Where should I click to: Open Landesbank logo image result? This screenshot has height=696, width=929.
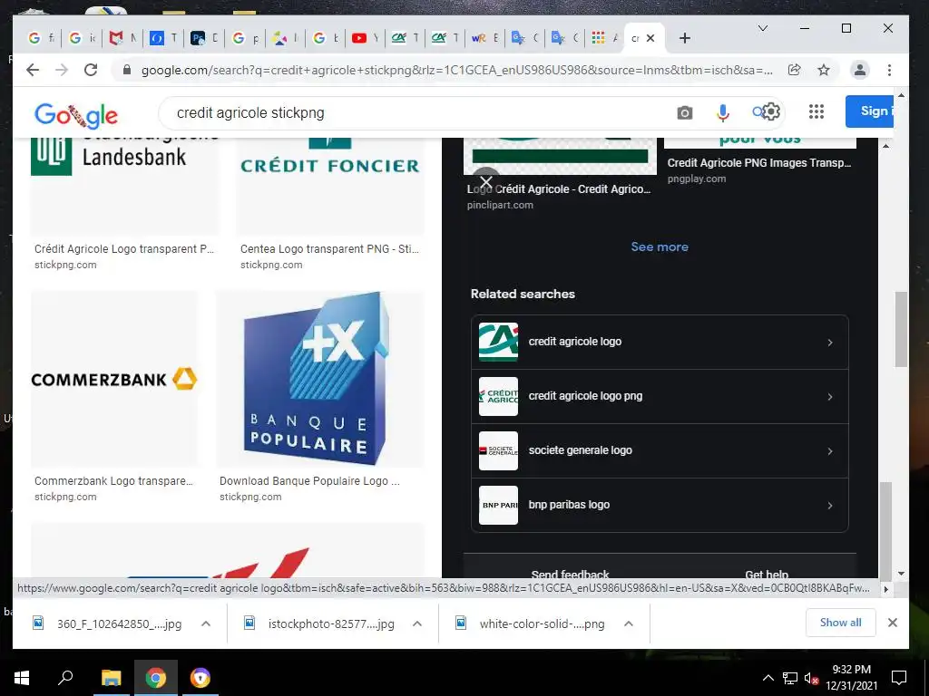pyautogui.click(x=124, y=187)
